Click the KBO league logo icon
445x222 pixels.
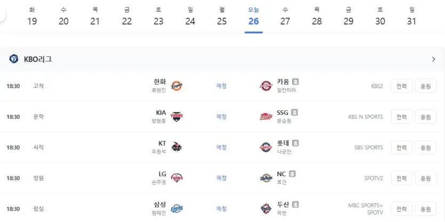click(x=14, y=59)
